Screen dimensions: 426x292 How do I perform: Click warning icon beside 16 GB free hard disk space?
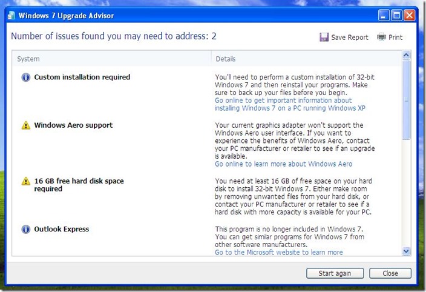coord(26,181)
